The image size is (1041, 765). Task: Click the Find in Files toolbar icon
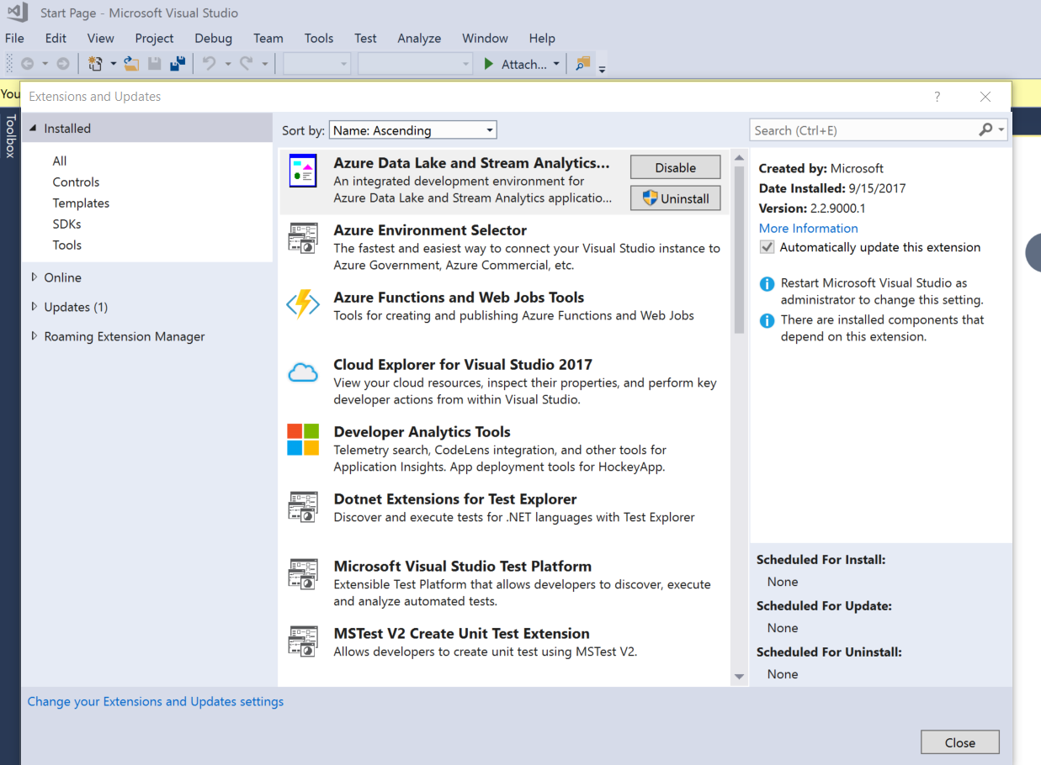(x=582, y=64)
